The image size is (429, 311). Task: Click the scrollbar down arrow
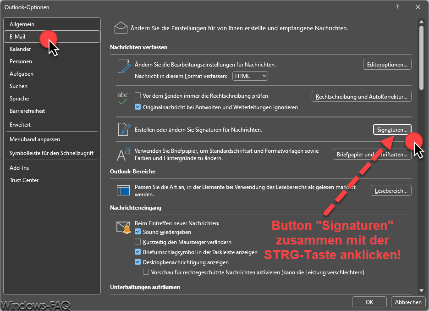pyautogui.click(x=421, y=290)
